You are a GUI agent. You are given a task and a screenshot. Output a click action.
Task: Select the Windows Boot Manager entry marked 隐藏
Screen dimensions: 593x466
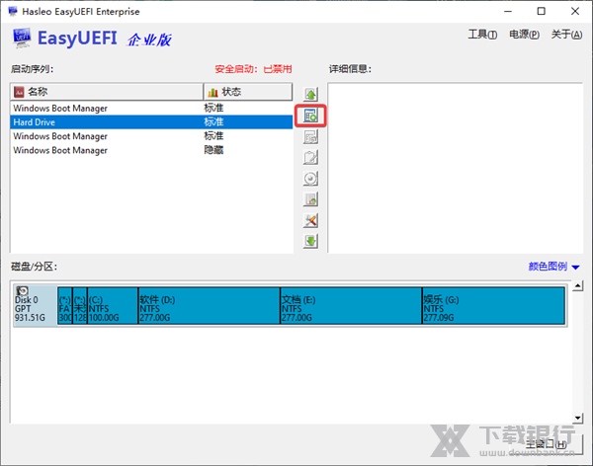tap(151, 150)
